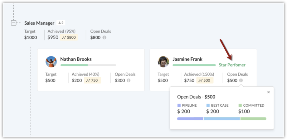Screen dimensions: 287x140
Task: Open Jasmine Frank name link
Action: (187, 59)
